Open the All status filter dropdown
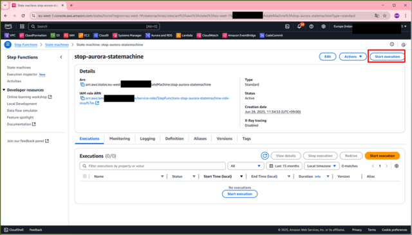Screen dimensions: 412x235 tap(245, 166)
